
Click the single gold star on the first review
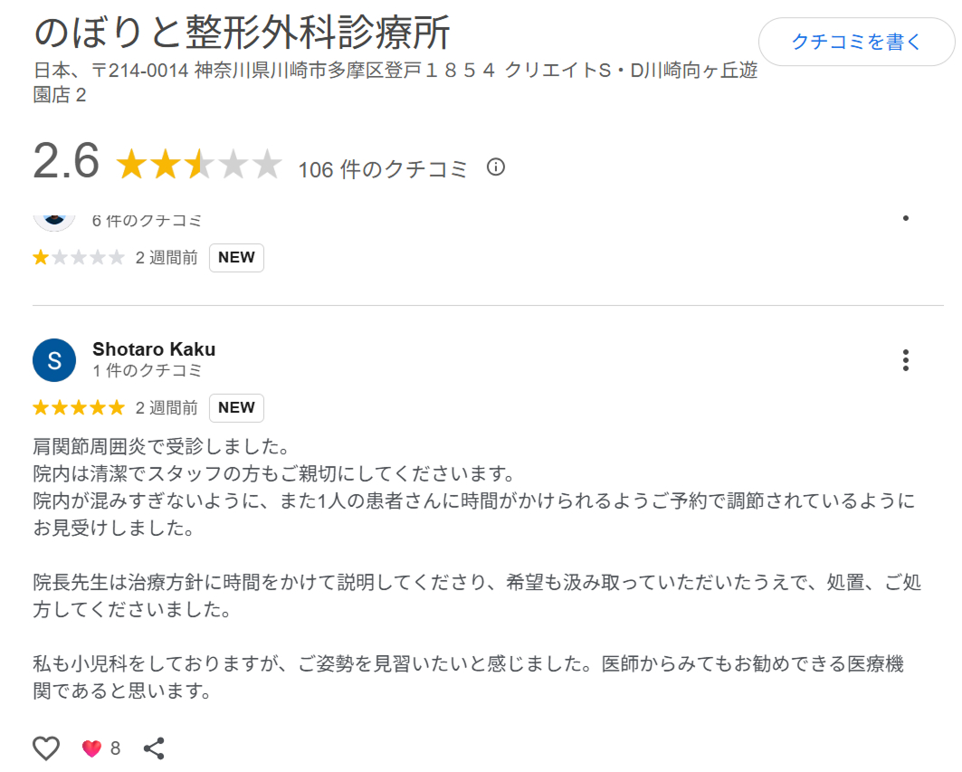tap(40, 257)
